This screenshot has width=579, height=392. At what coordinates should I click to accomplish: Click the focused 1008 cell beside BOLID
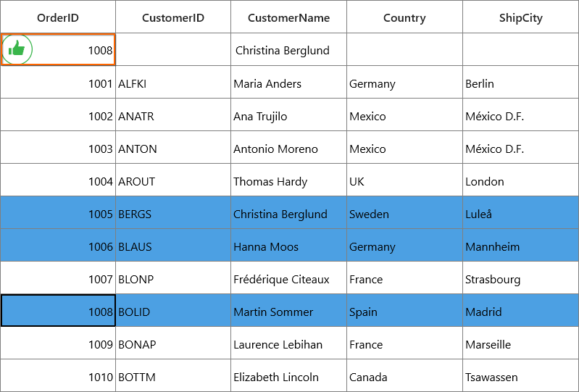pos(58,310)
